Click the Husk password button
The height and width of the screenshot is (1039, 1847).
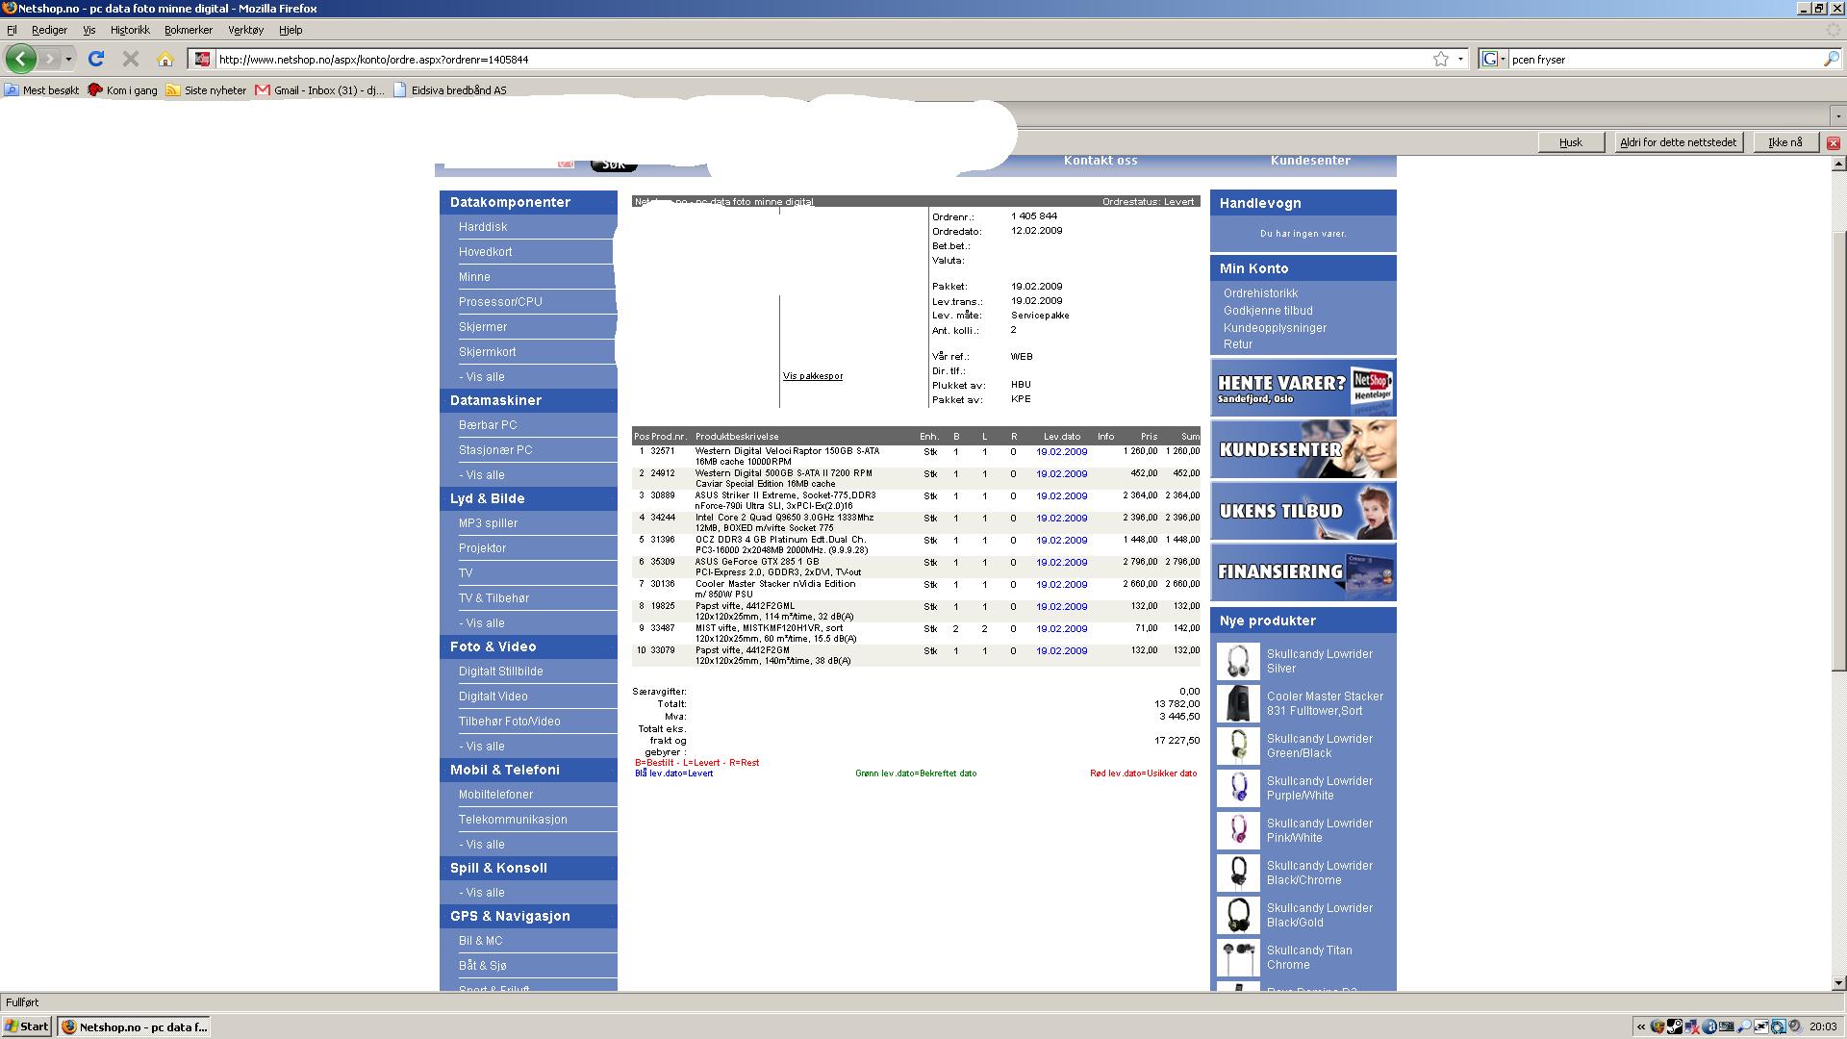tap(1570, 142)
